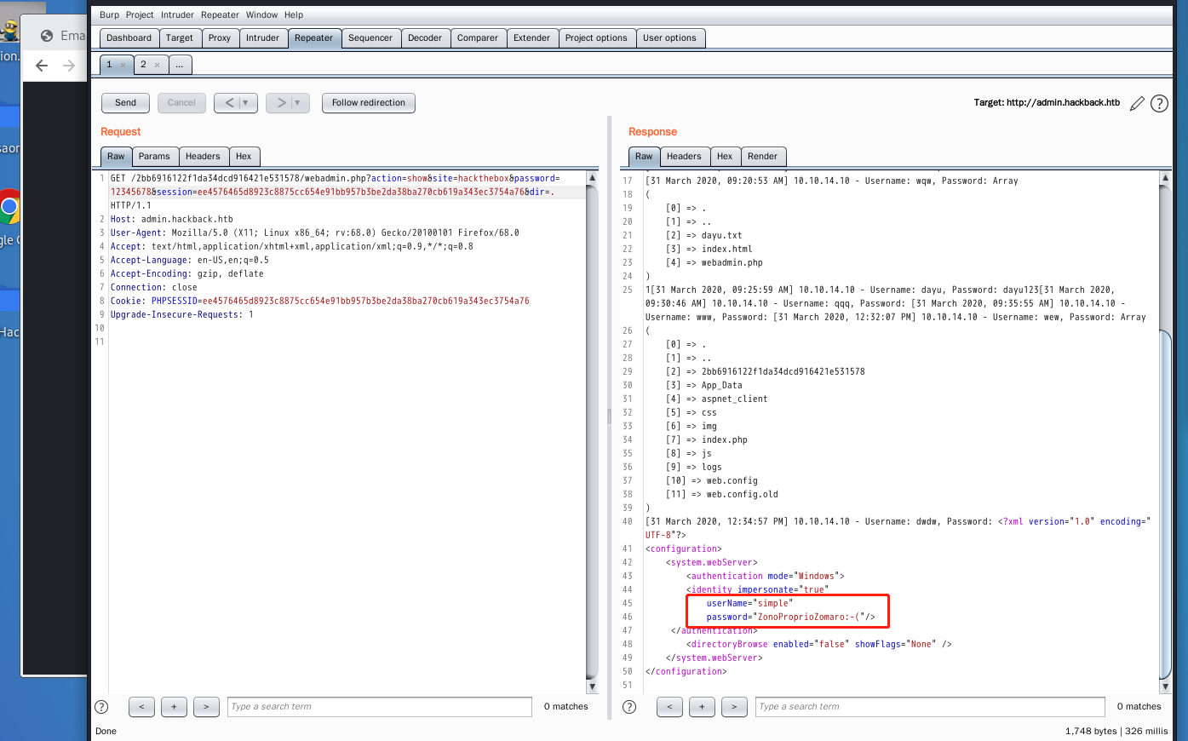Click Target: http://admin.hackback.htb label
1188x741 pixels.
coord(1047,102)
